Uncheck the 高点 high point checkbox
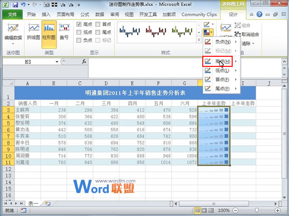The height and width of the screenshot is (216, 289). click(x=79, y=24)
